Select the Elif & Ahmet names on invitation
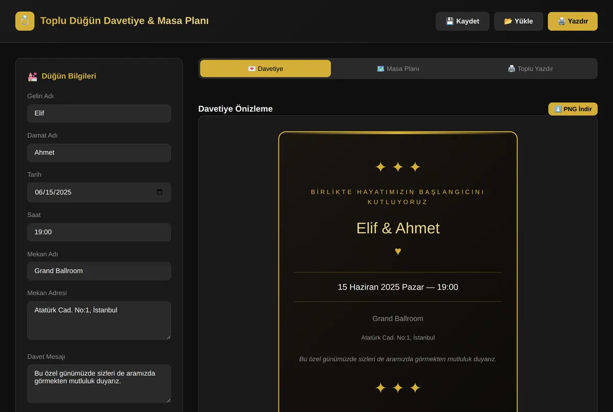Image resolution: width=613 pixels, height=412 pixels. pyautogui.click(x=398, y=228)
